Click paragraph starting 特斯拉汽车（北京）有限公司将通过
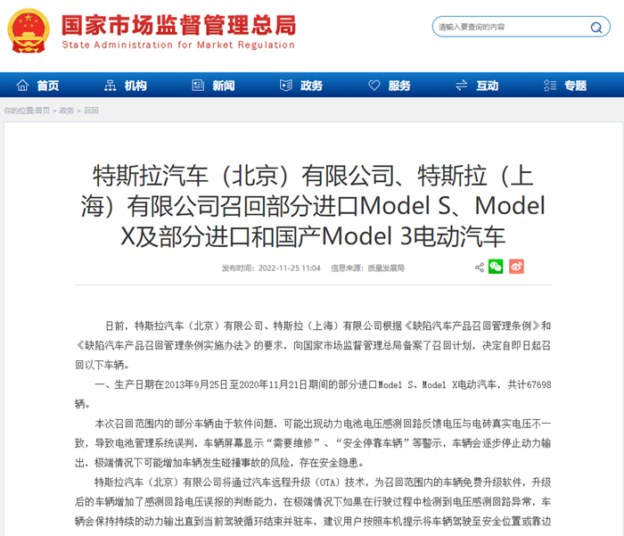Viewport: 624px width, 536px height. coord(313,502)
